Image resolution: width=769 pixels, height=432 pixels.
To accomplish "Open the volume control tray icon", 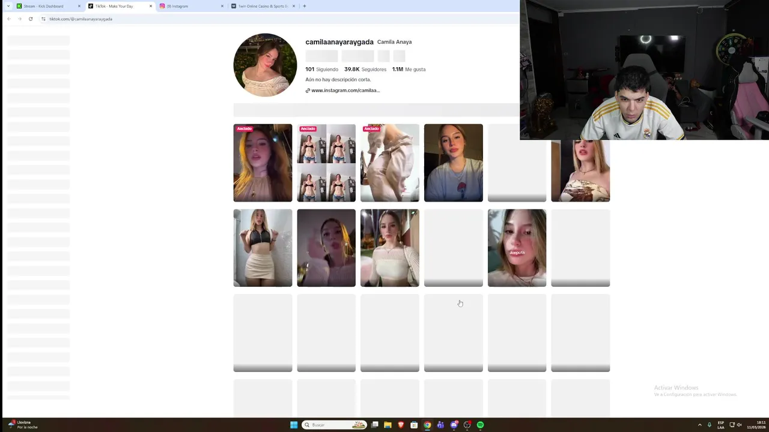I will click(x=740, y=425).
